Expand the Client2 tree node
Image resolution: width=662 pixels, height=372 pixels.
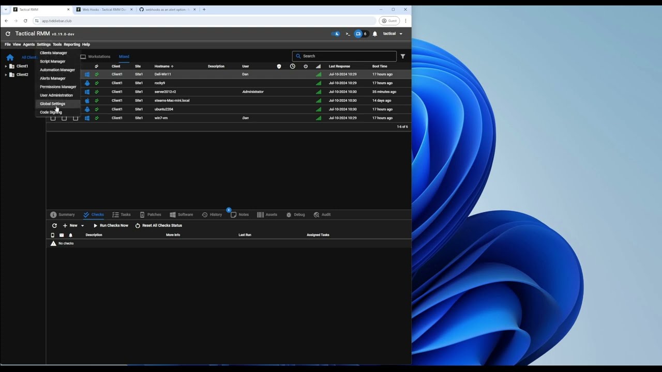tap(6, 74)
